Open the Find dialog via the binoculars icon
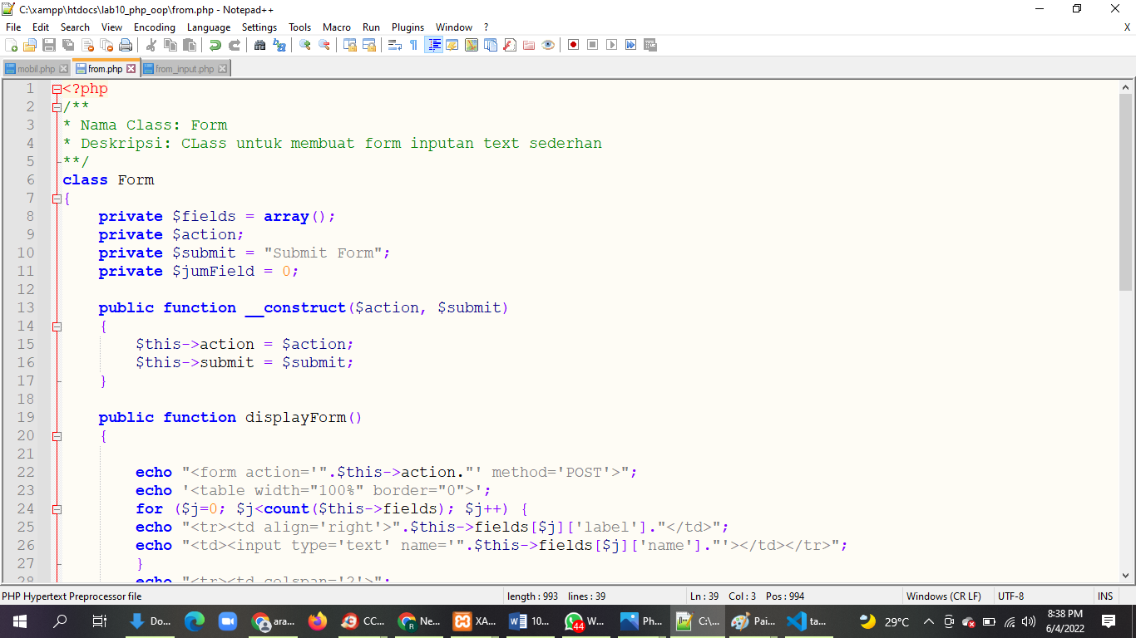1136x638 pixels. point(260,45)
